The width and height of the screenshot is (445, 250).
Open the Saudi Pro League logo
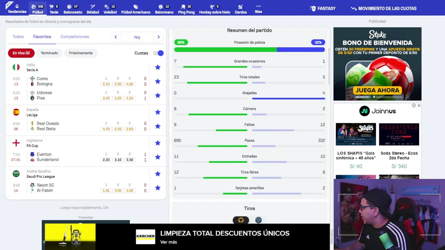[16, 174]
